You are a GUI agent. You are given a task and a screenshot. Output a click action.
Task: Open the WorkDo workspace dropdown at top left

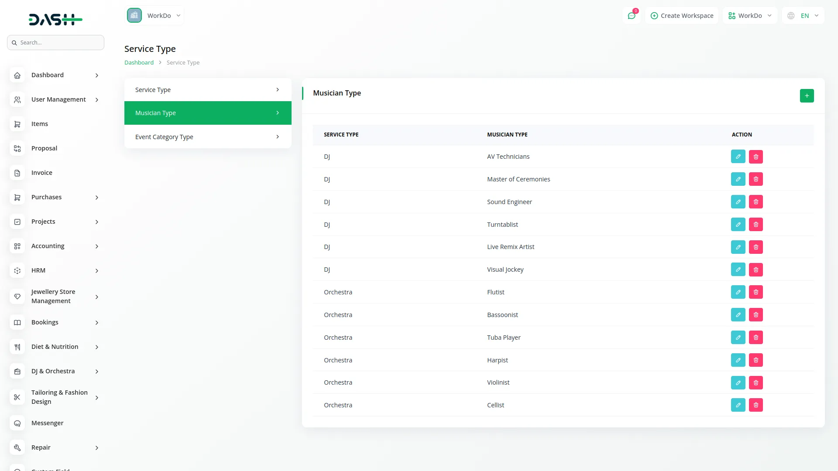coord(155,16)
